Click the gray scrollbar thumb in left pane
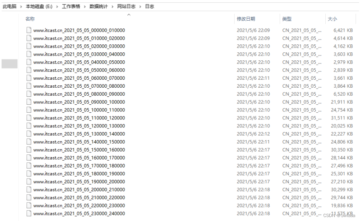The width and height of the screenshot is (361, 221). (x=10, y=64)
